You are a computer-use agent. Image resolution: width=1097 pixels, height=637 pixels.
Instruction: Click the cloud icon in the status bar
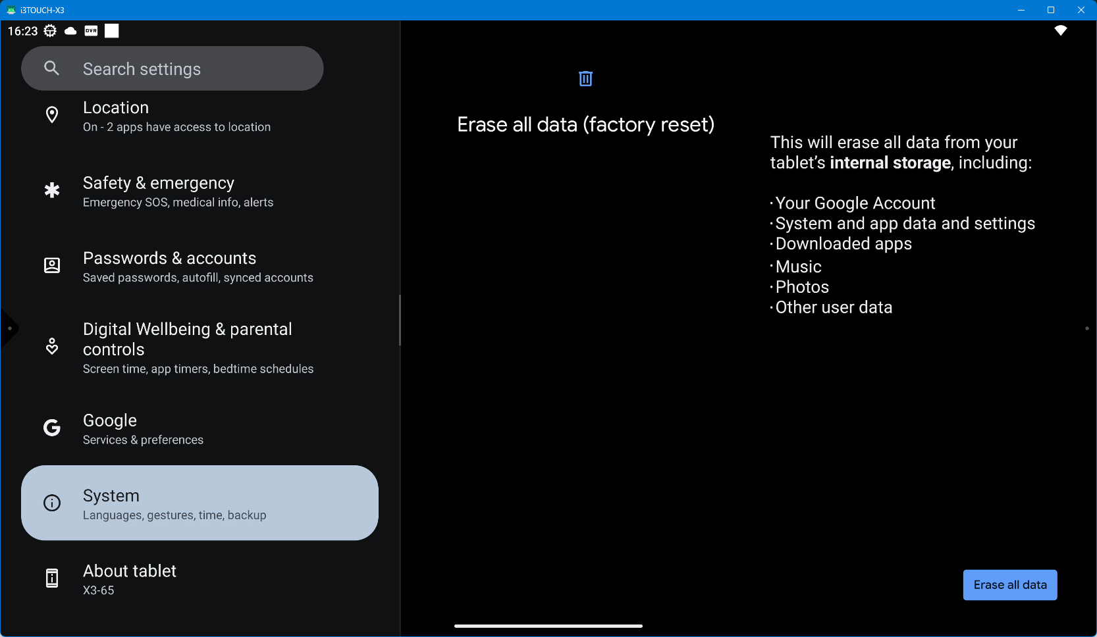(x=70, y=31)
